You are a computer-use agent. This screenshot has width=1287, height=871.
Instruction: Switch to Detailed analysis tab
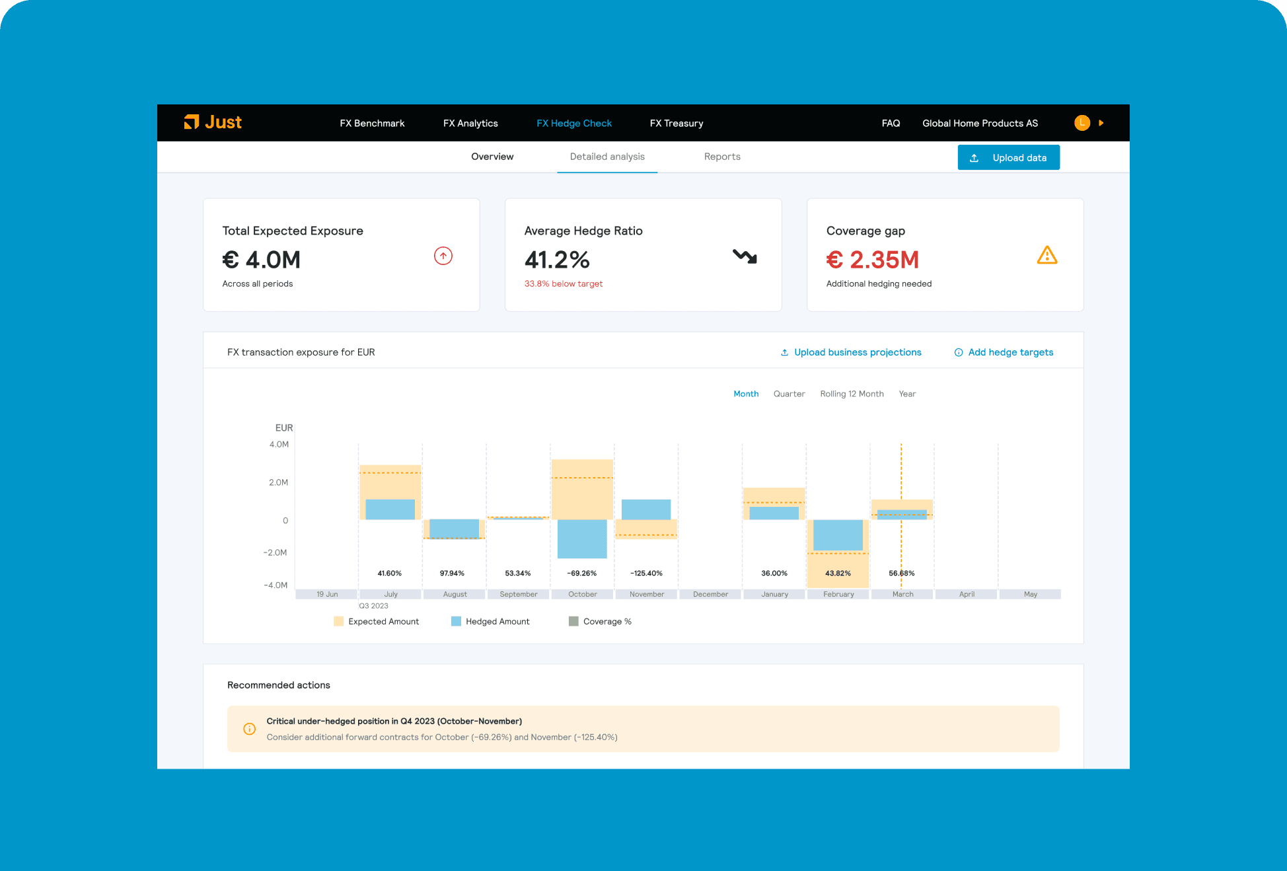click(x=607, y=157)
